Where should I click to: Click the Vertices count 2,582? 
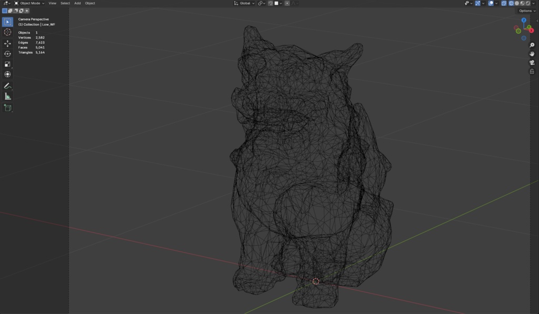[x=40, y=38]
